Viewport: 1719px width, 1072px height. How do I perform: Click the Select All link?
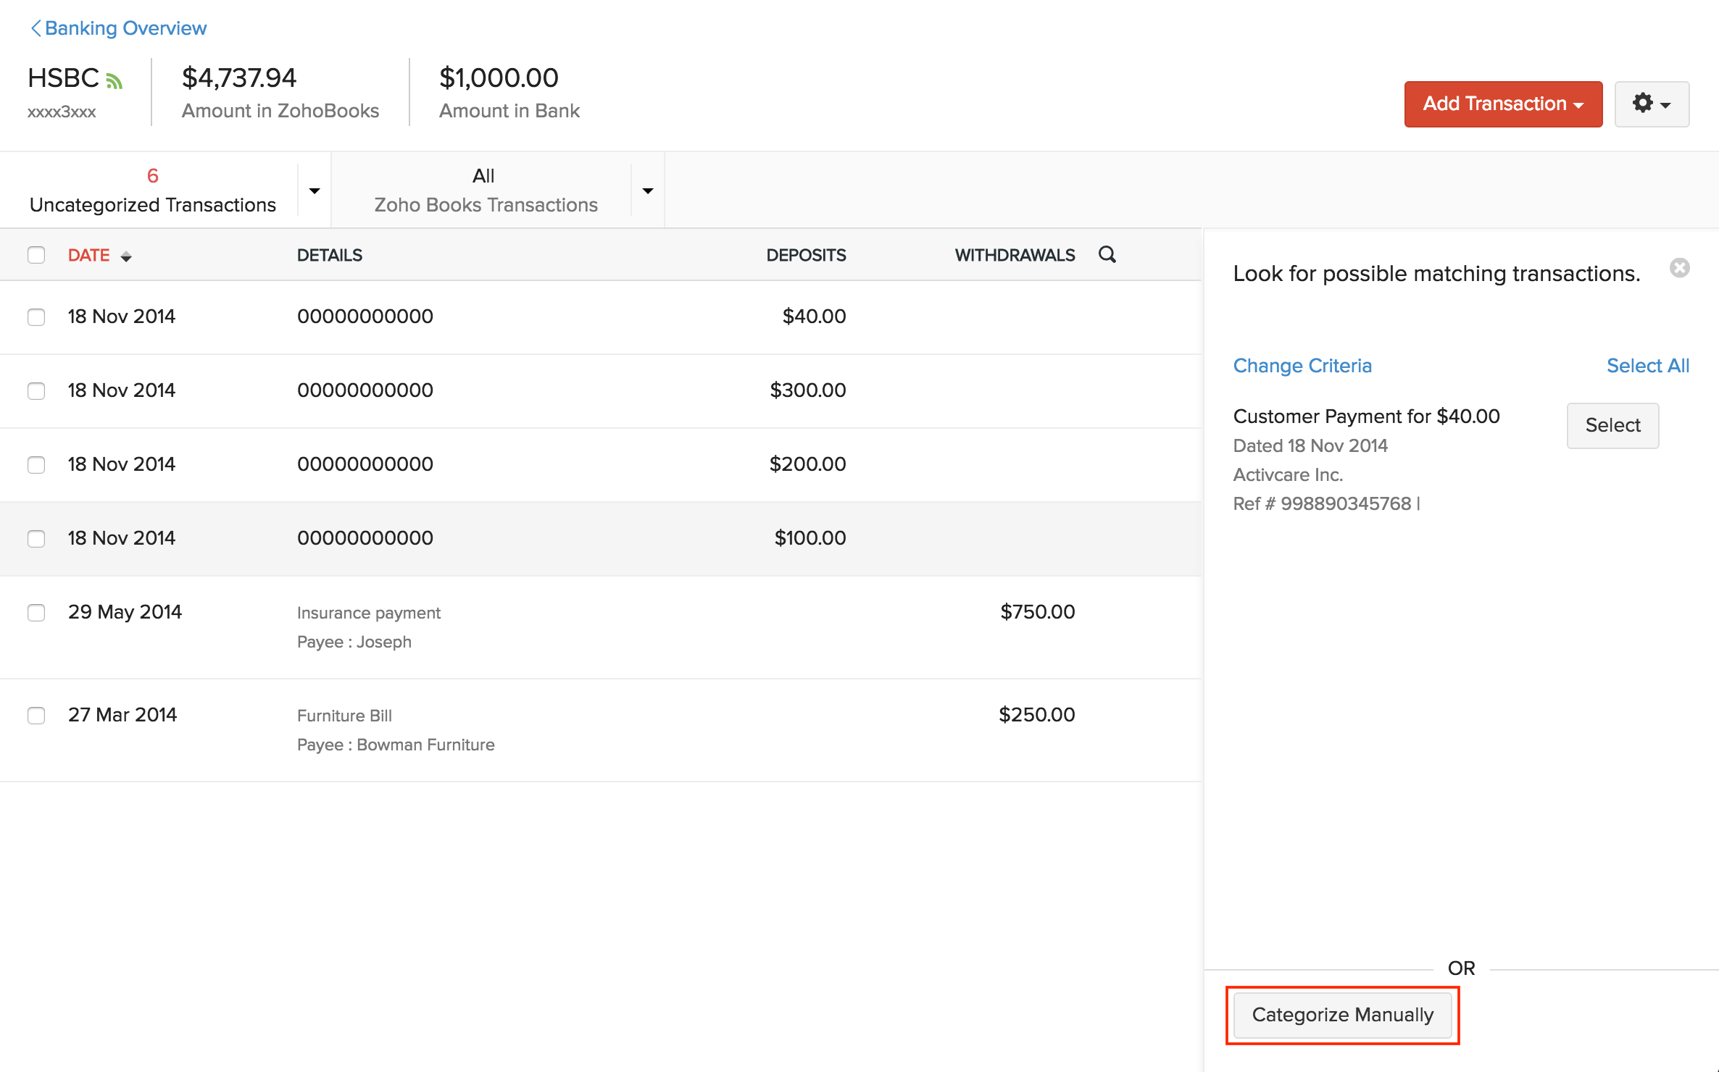(1647, 366)
